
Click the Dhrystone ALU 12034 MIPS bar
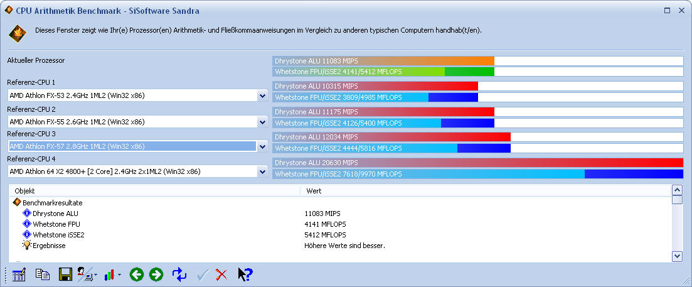click(x=391, y=137)
